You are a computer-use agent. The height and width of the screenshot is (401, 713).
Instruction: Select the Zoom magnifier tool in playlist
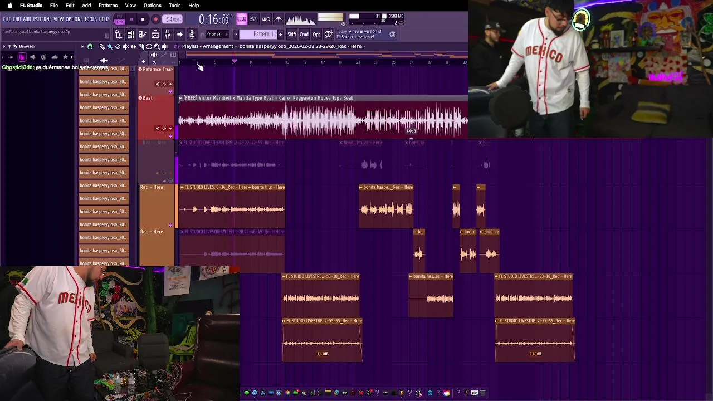tap(157, 46)
